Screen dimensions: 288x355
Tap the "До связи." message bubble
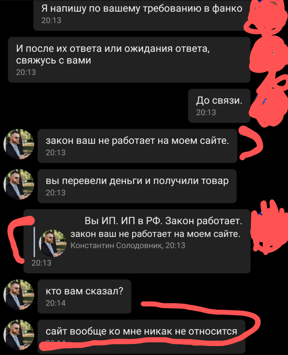[x=219, y=106]
